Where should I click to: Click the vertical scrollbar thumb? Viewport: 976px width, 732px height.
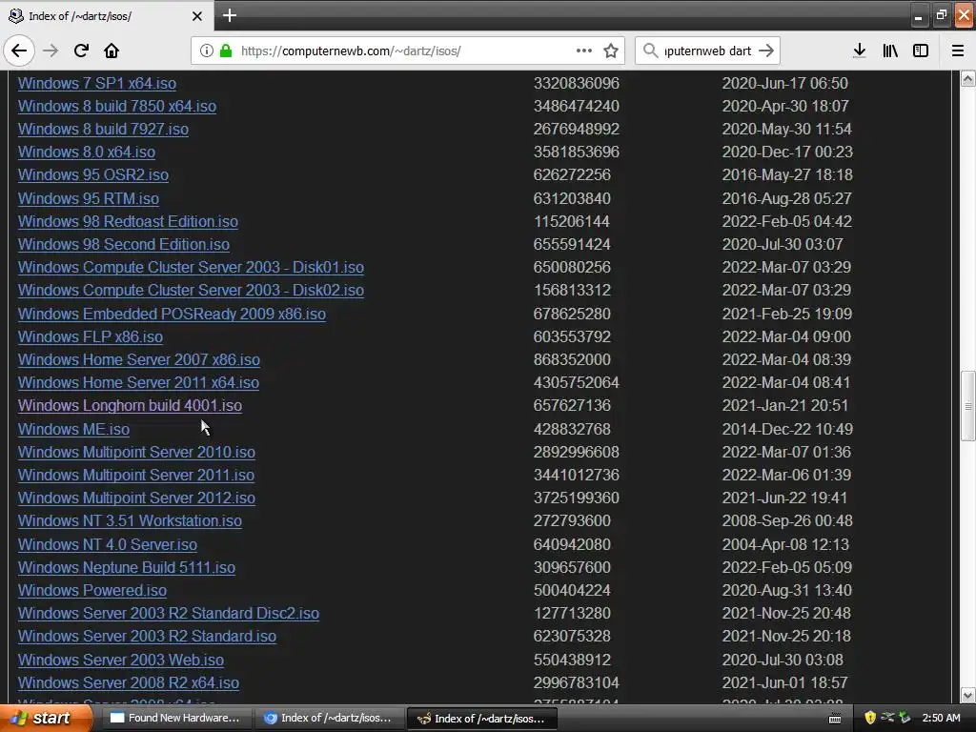(968, 406)
